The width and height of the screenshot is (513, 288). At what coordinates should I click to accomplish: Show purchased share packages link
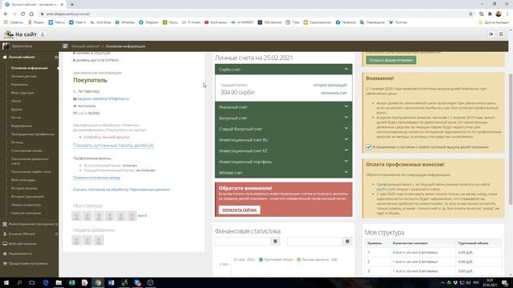coord(113,146)
